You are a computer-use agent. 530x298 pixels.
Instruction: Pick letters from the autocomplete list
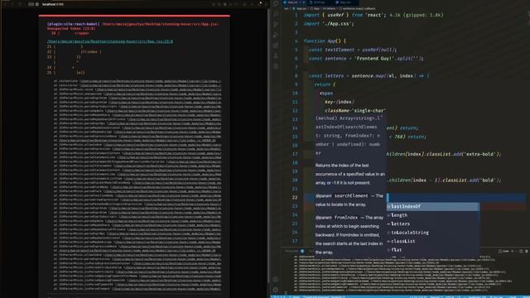433,224
